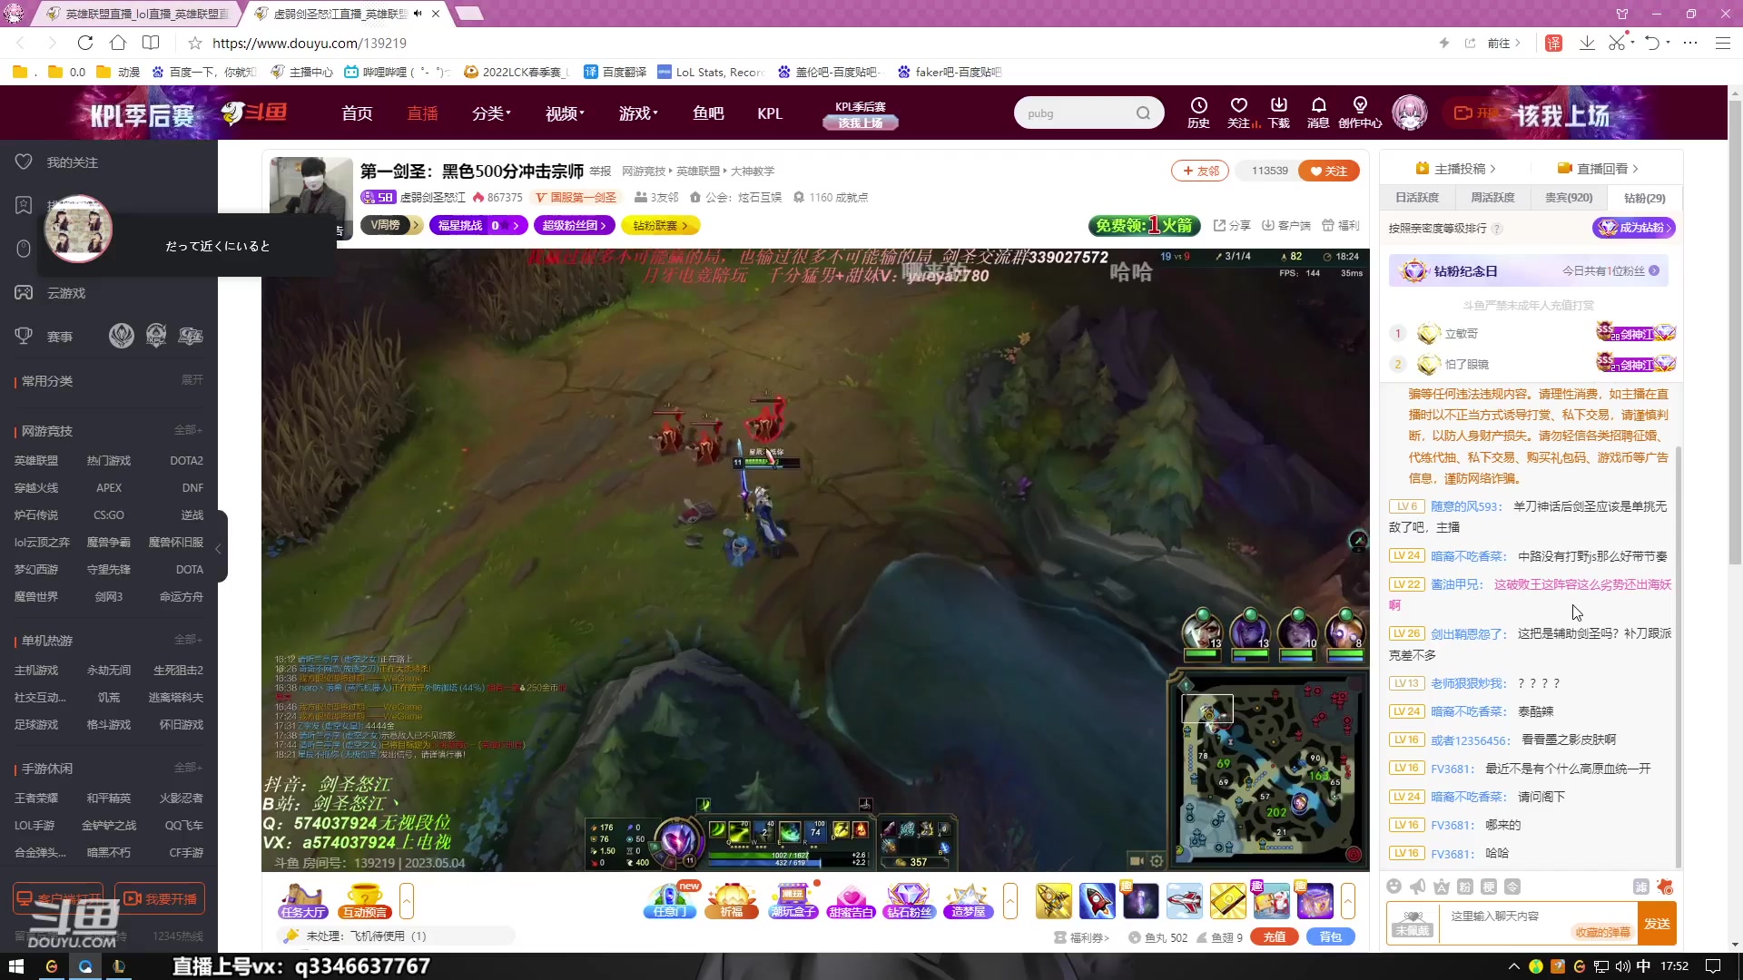Open the emoji picker in chat
The width and height of the screenshot is (1743, 980).
point(1394,887)
